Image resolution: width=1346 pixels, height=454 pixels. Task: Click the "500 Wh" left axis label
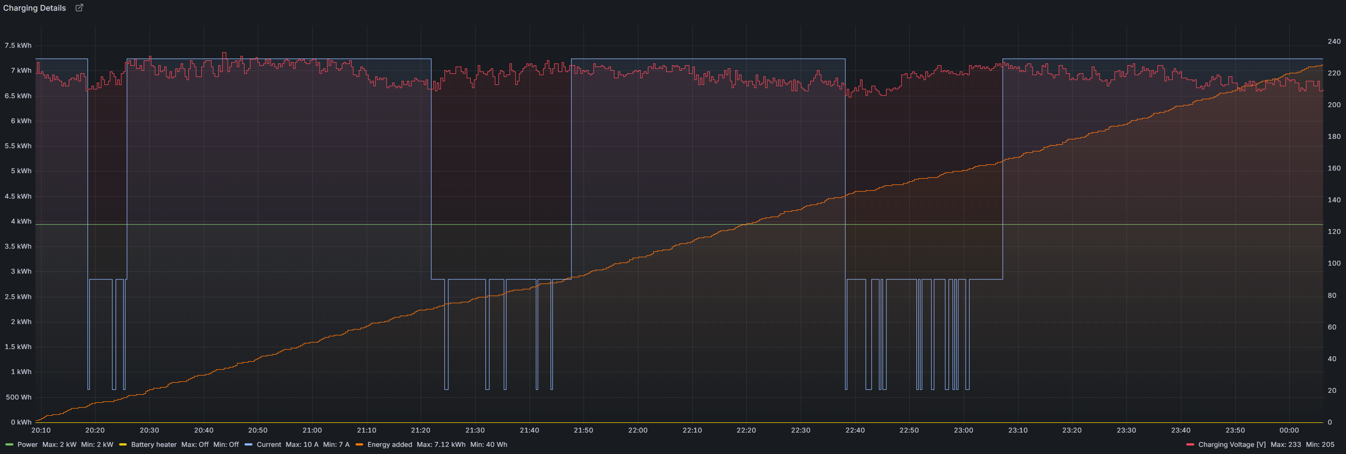pos(19,397)
